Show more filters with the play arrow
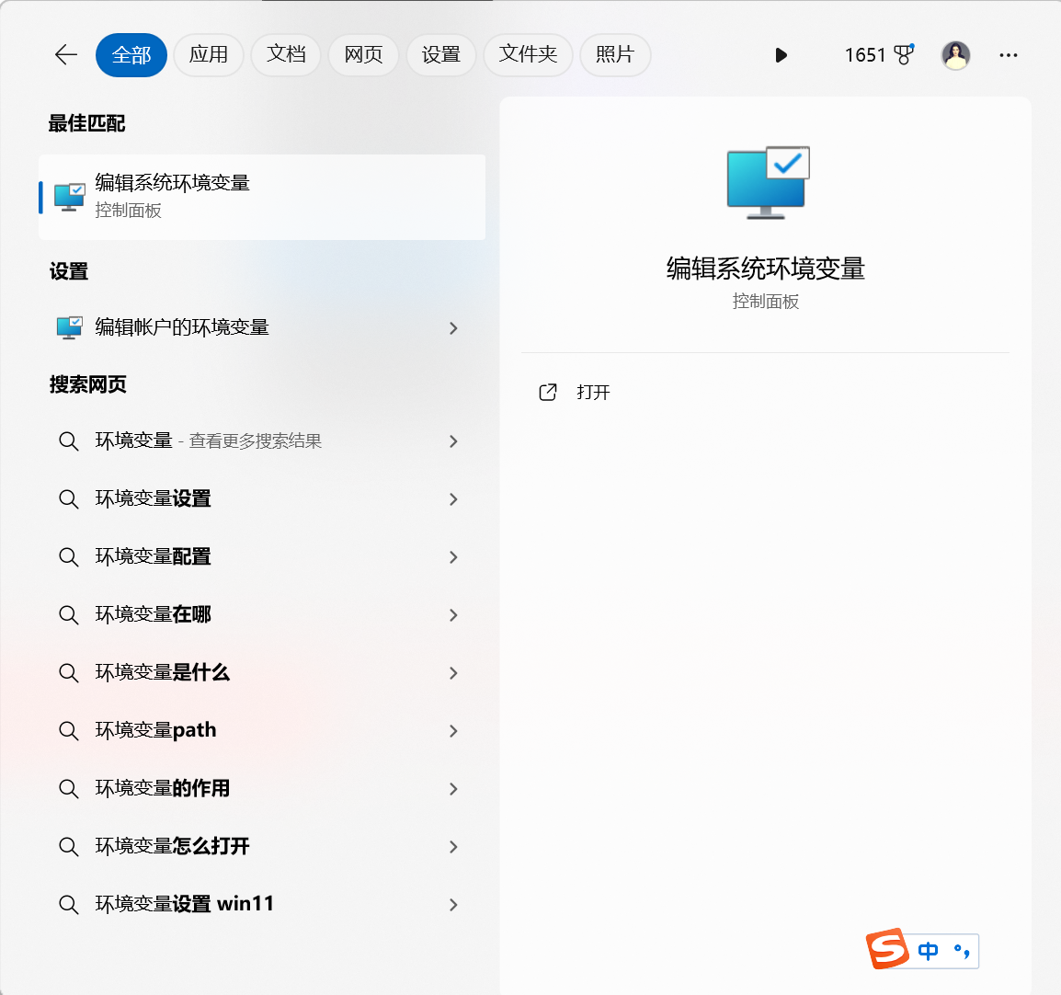Viewport: 1061px width, 995px height. [x=781, y=55]
